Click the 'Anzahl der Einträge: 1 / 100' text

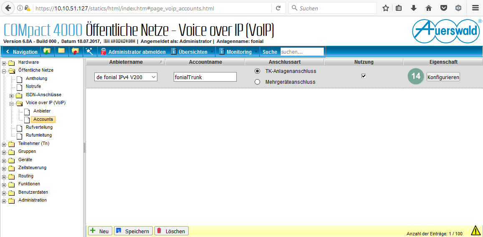point(434,234)
